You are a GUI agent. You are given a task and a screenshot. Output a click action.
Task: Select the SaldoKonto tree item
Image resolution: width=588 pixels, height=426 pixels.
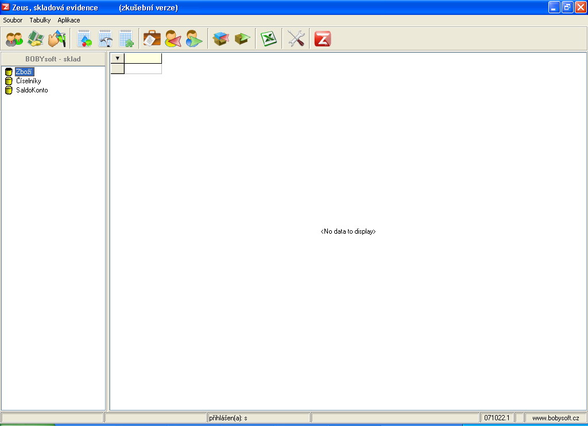click(32, 90)
